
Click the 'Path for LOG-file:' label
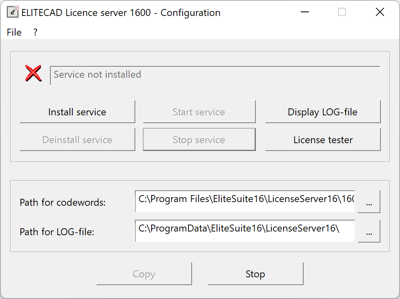(57, 232)
